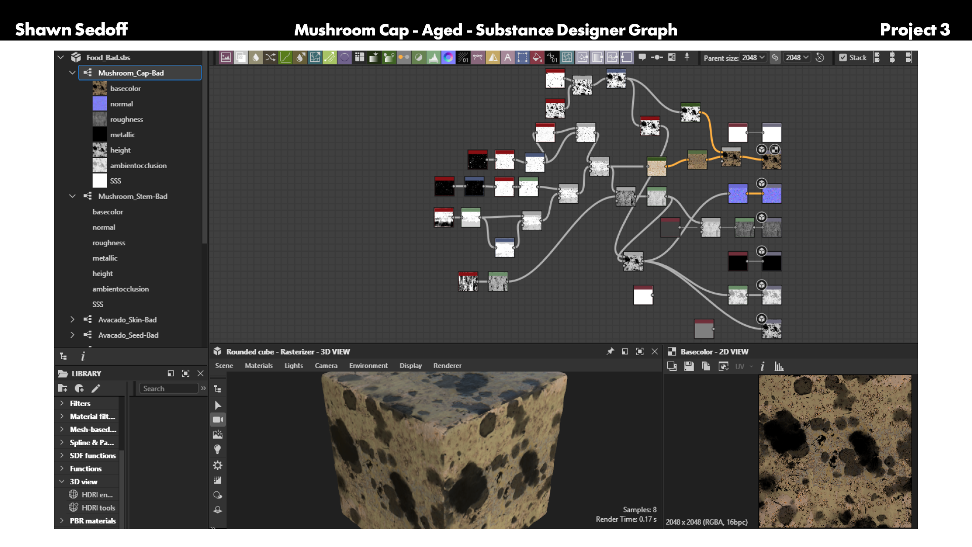This screenshot has width=972, height=547.
Task: Add a Blend node from the toolbar
Action: coord(241,58)
